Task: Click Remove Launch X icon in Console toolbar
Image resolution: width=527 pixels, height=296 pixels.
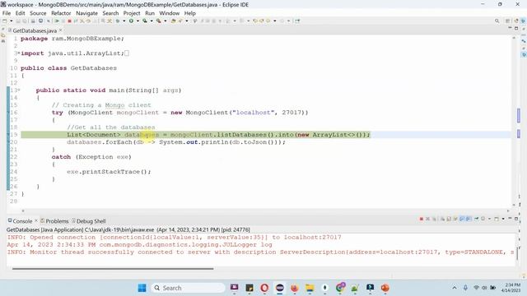Action: pos(428,219)
